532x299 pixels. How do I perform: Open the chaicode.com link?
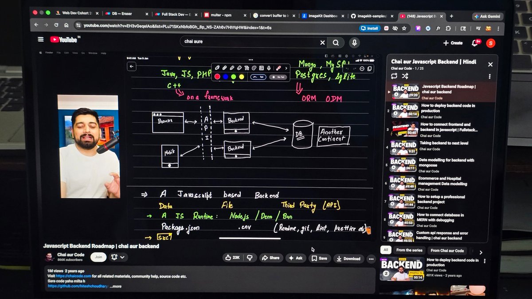(73, 276)
